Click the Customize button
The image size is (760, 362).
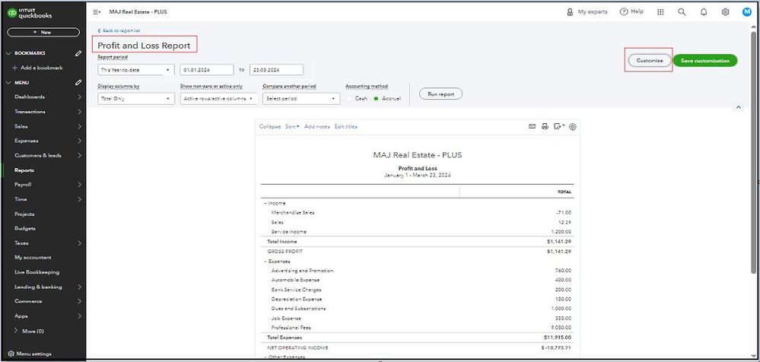tap(650, 61)
